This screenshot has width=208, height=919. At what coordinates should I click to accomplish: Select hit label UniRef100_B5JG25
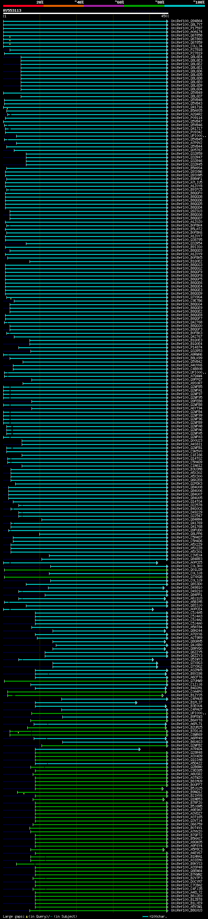(x=186, y=788)
